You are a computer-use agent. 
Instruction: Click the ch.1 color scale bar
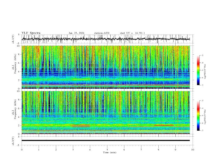(x=198, y=70)
